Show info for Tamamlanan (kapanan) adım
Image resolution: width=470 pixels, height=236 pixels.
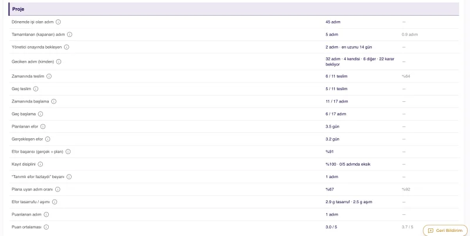pyautogui.click(x=69, y=35)
